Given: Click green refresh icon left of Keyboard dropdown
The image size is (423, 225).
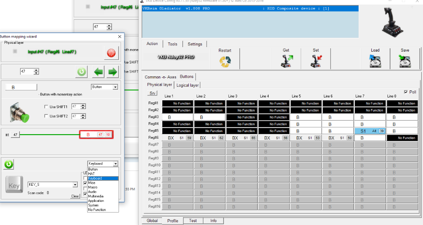Looking at the screenshot, I should point(9,164).
